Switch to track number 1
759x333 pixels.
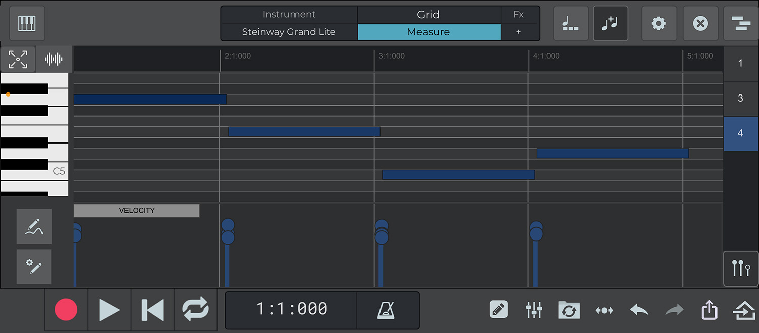pos(740,63)
